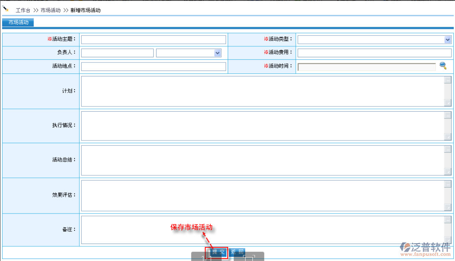Click the 活动时间 date field
The width and height of the screenshot is (455, 261).
tap(366, 67)
